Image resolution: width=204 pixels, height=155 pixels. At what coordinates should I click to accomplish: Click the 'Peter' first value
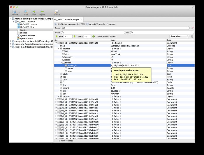[x=113, y=85]
